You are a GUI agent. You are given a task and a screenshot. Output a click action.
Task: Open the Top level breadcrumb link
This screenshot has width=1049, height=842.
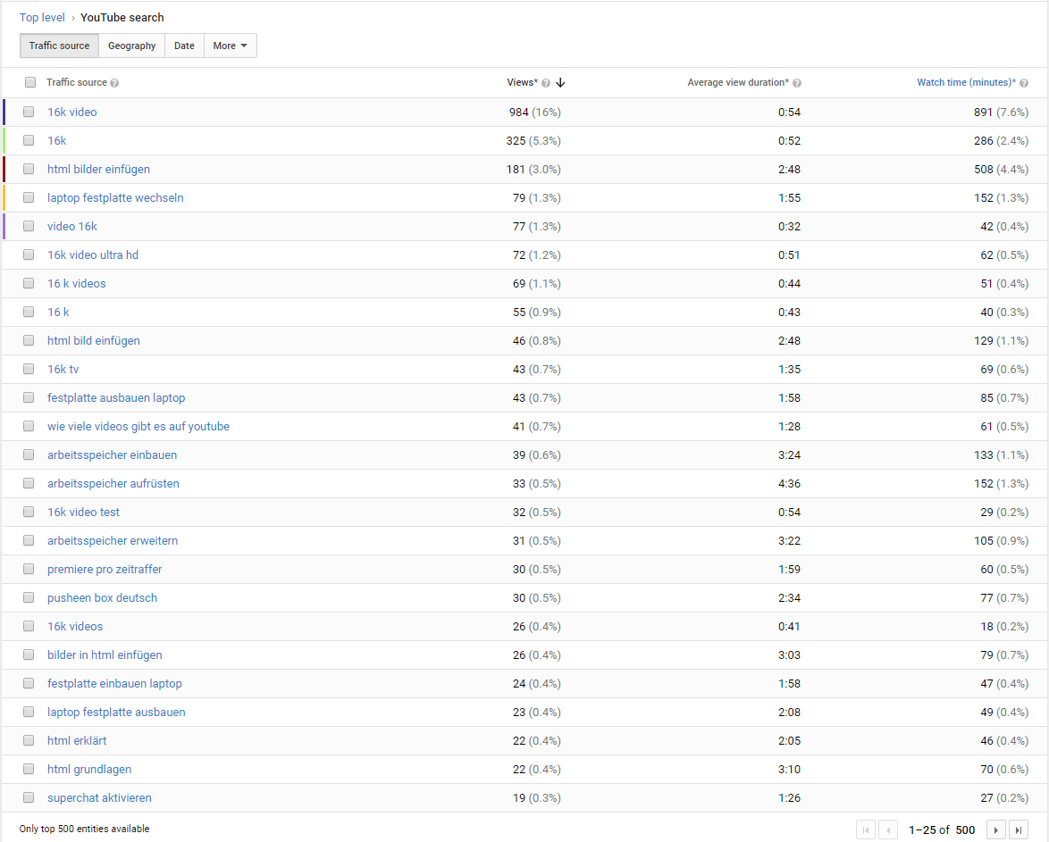42,17
